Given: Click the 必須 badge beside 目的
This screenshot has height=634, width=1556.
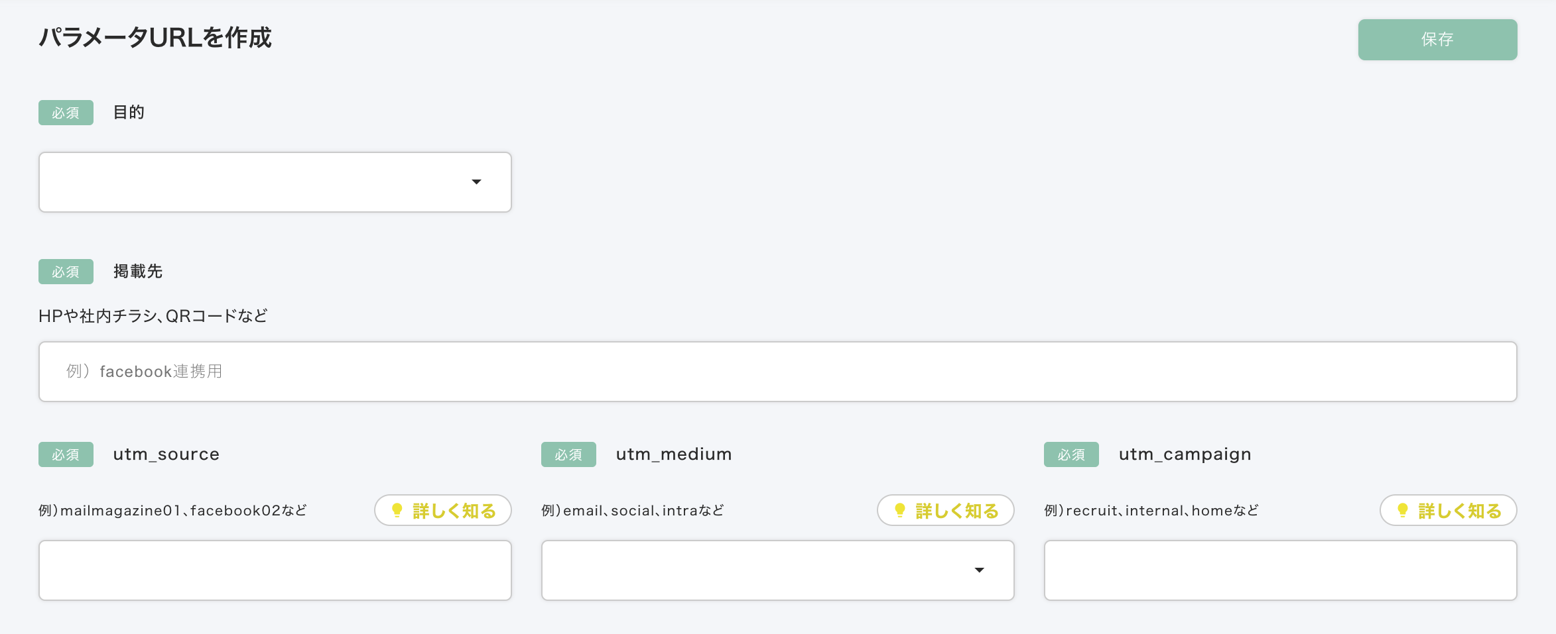Looking at the screenshot, I should point(66,113).
